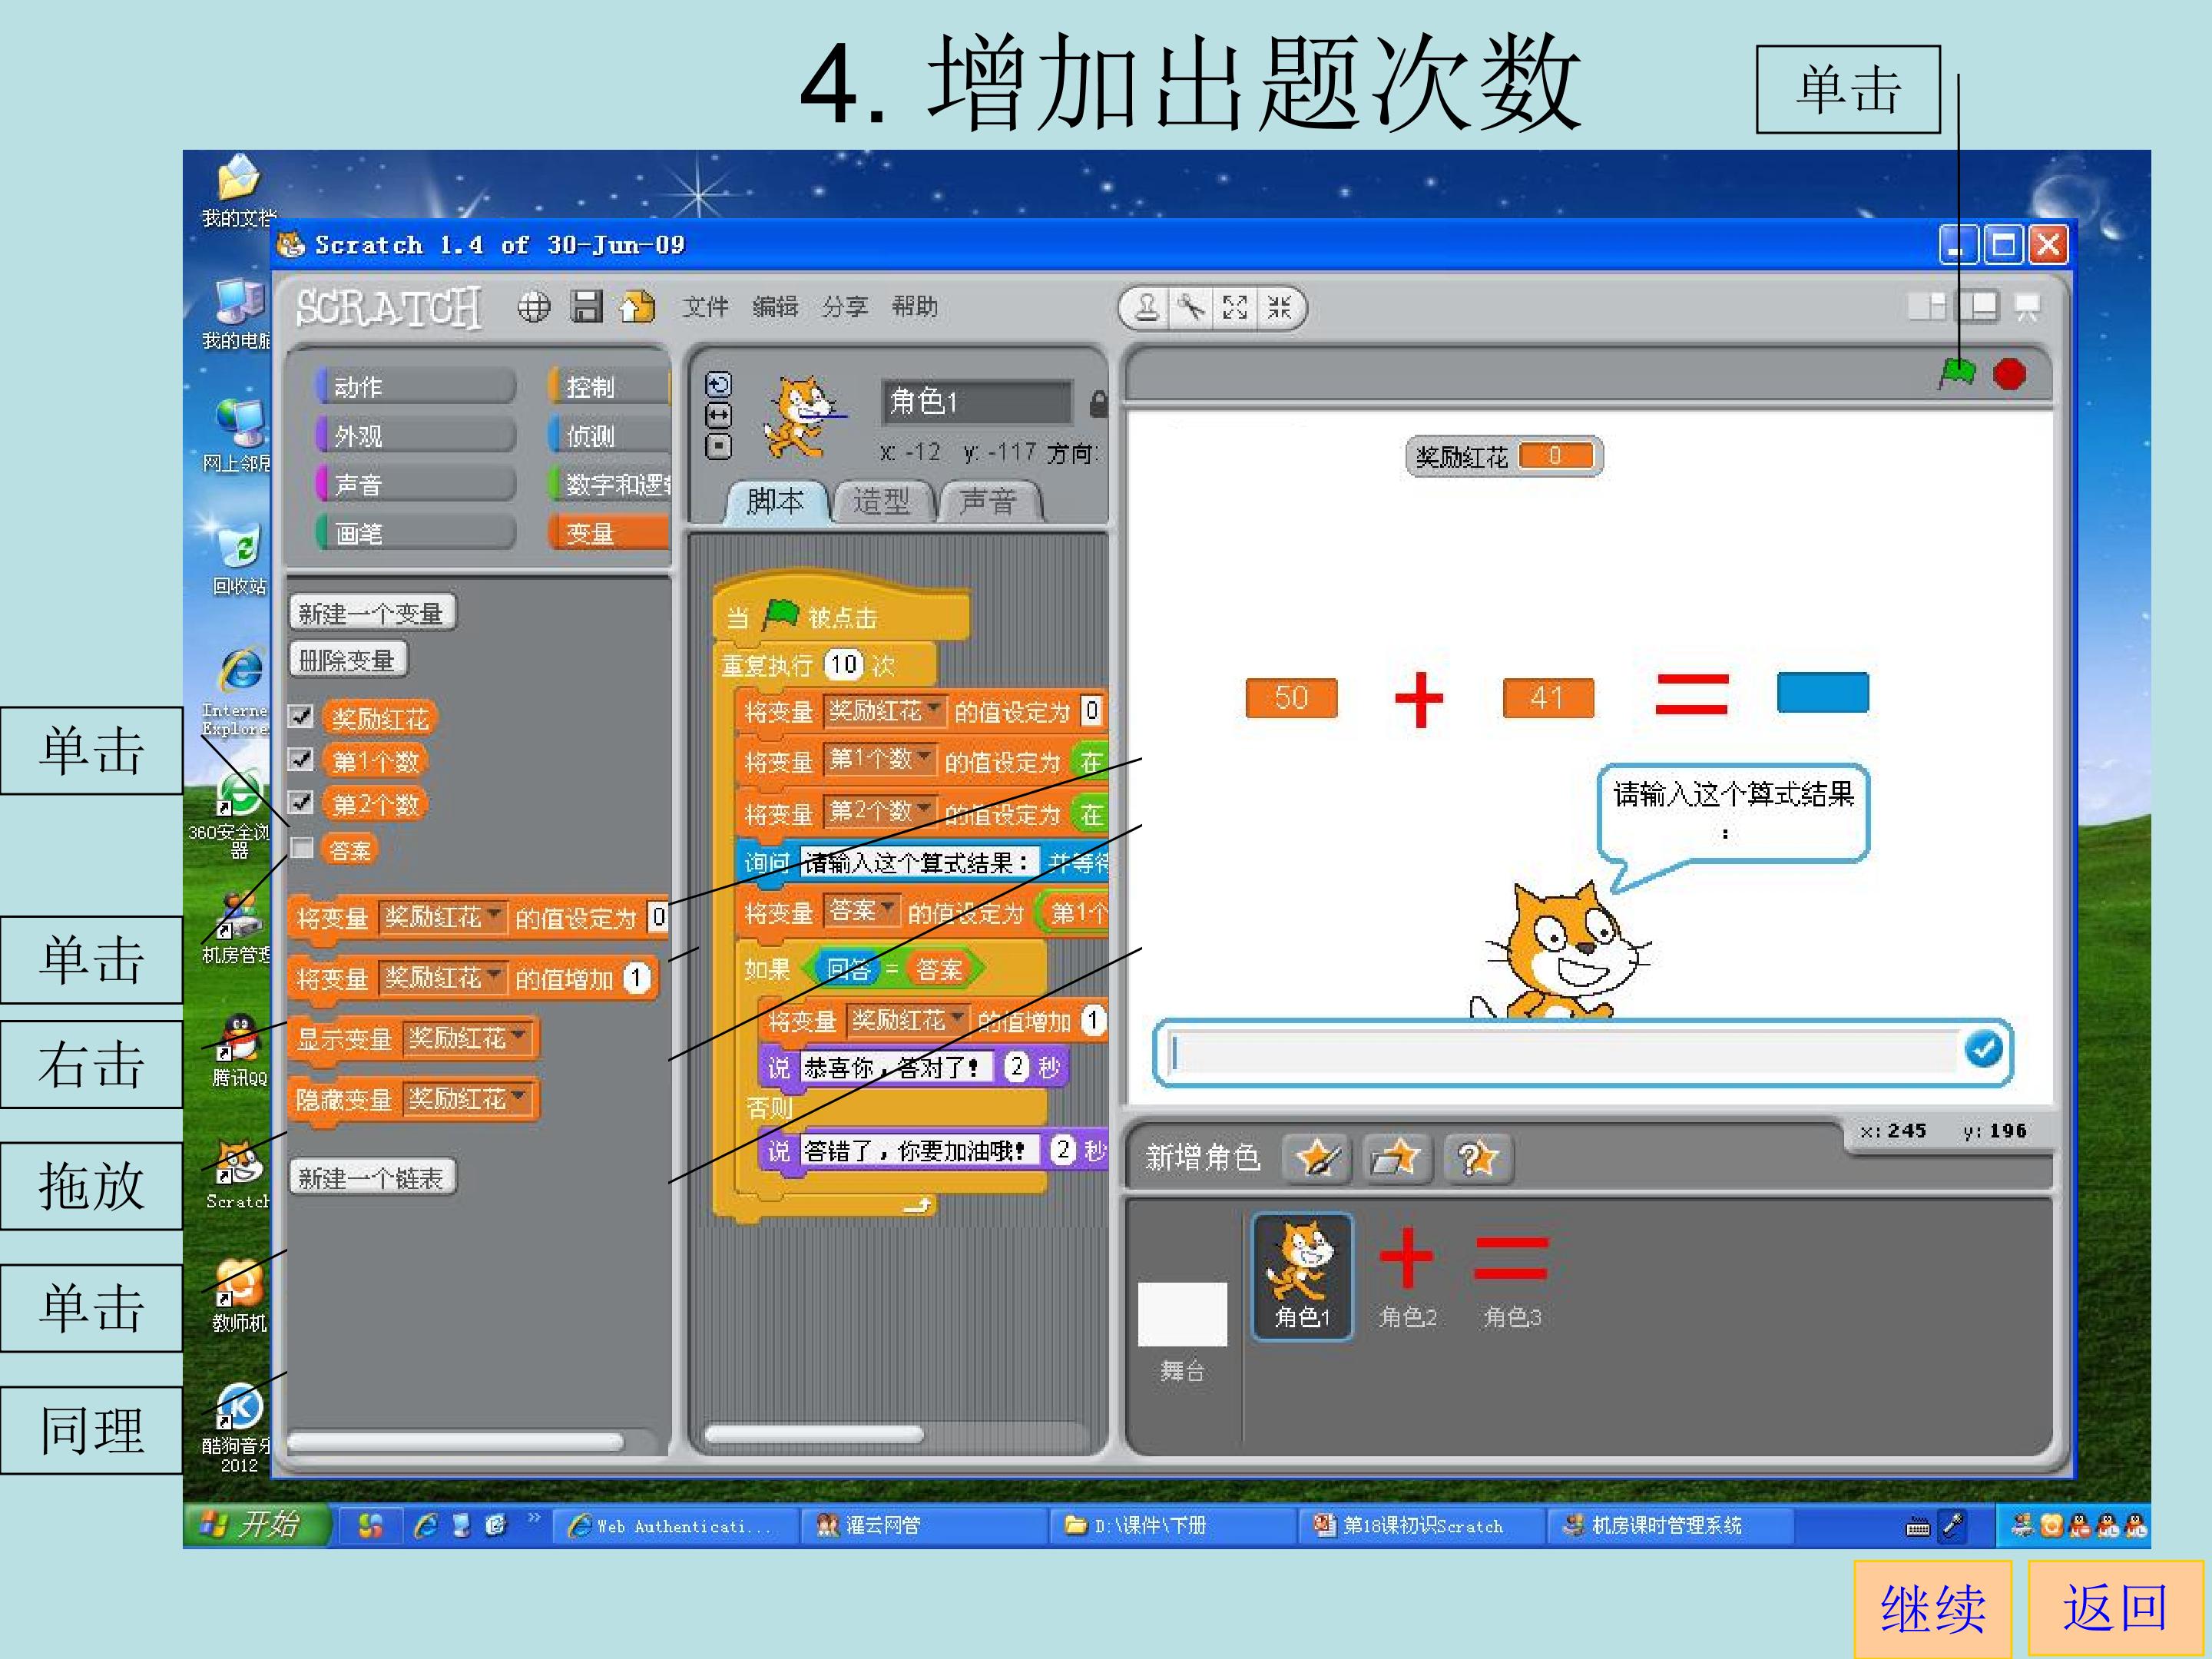Select the 角色2 plus sign sprite thumbnail

click(x=1407, y=1275)
